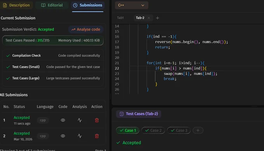This screenshot has width=264, height=151.
Task: Click the 'Mar 10, 2026' date text
Action: pos(23,139)
